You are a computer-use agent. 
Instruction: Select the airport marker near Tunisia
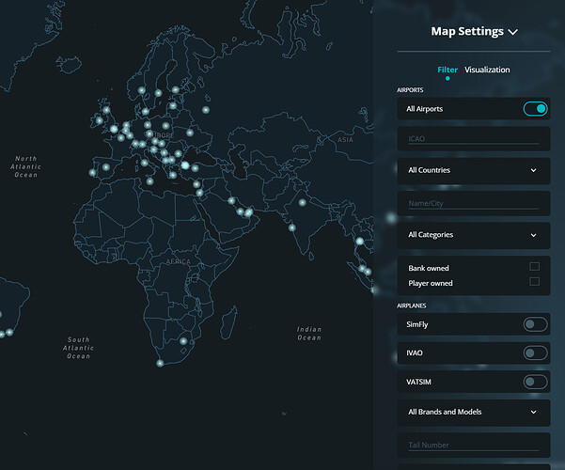coord(149,180)
